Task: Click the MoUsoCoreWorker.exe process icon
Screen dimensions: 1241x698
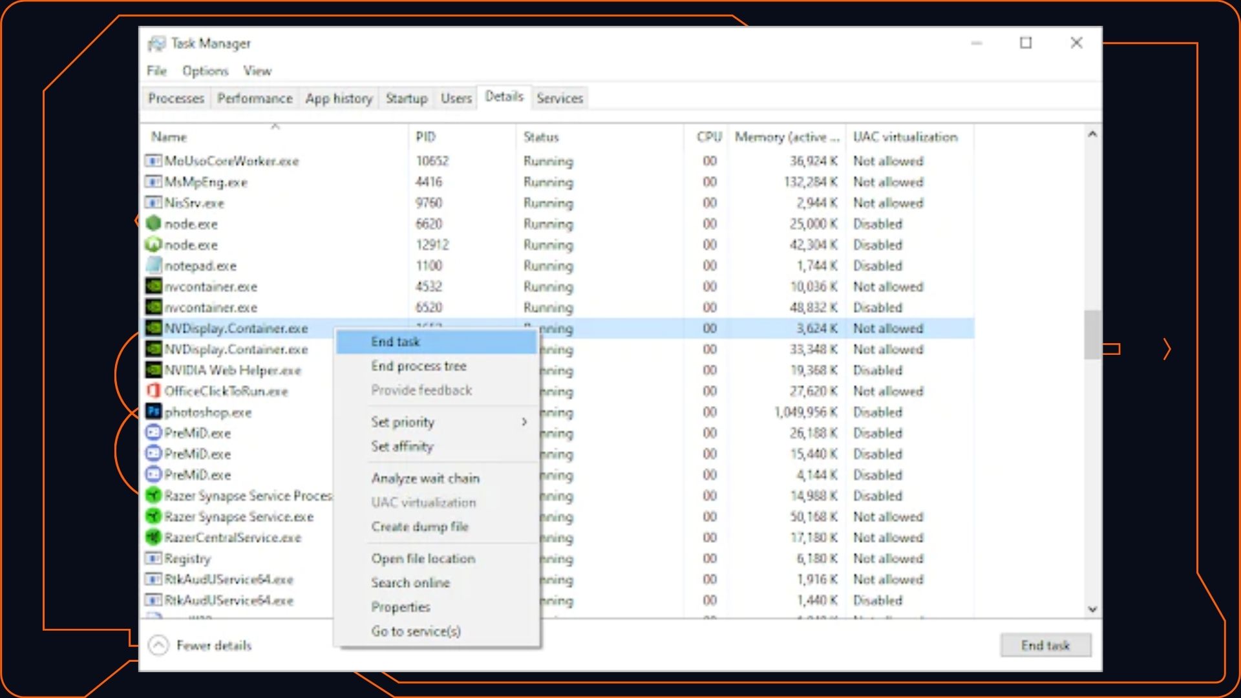Action: (x=153, y=161)
